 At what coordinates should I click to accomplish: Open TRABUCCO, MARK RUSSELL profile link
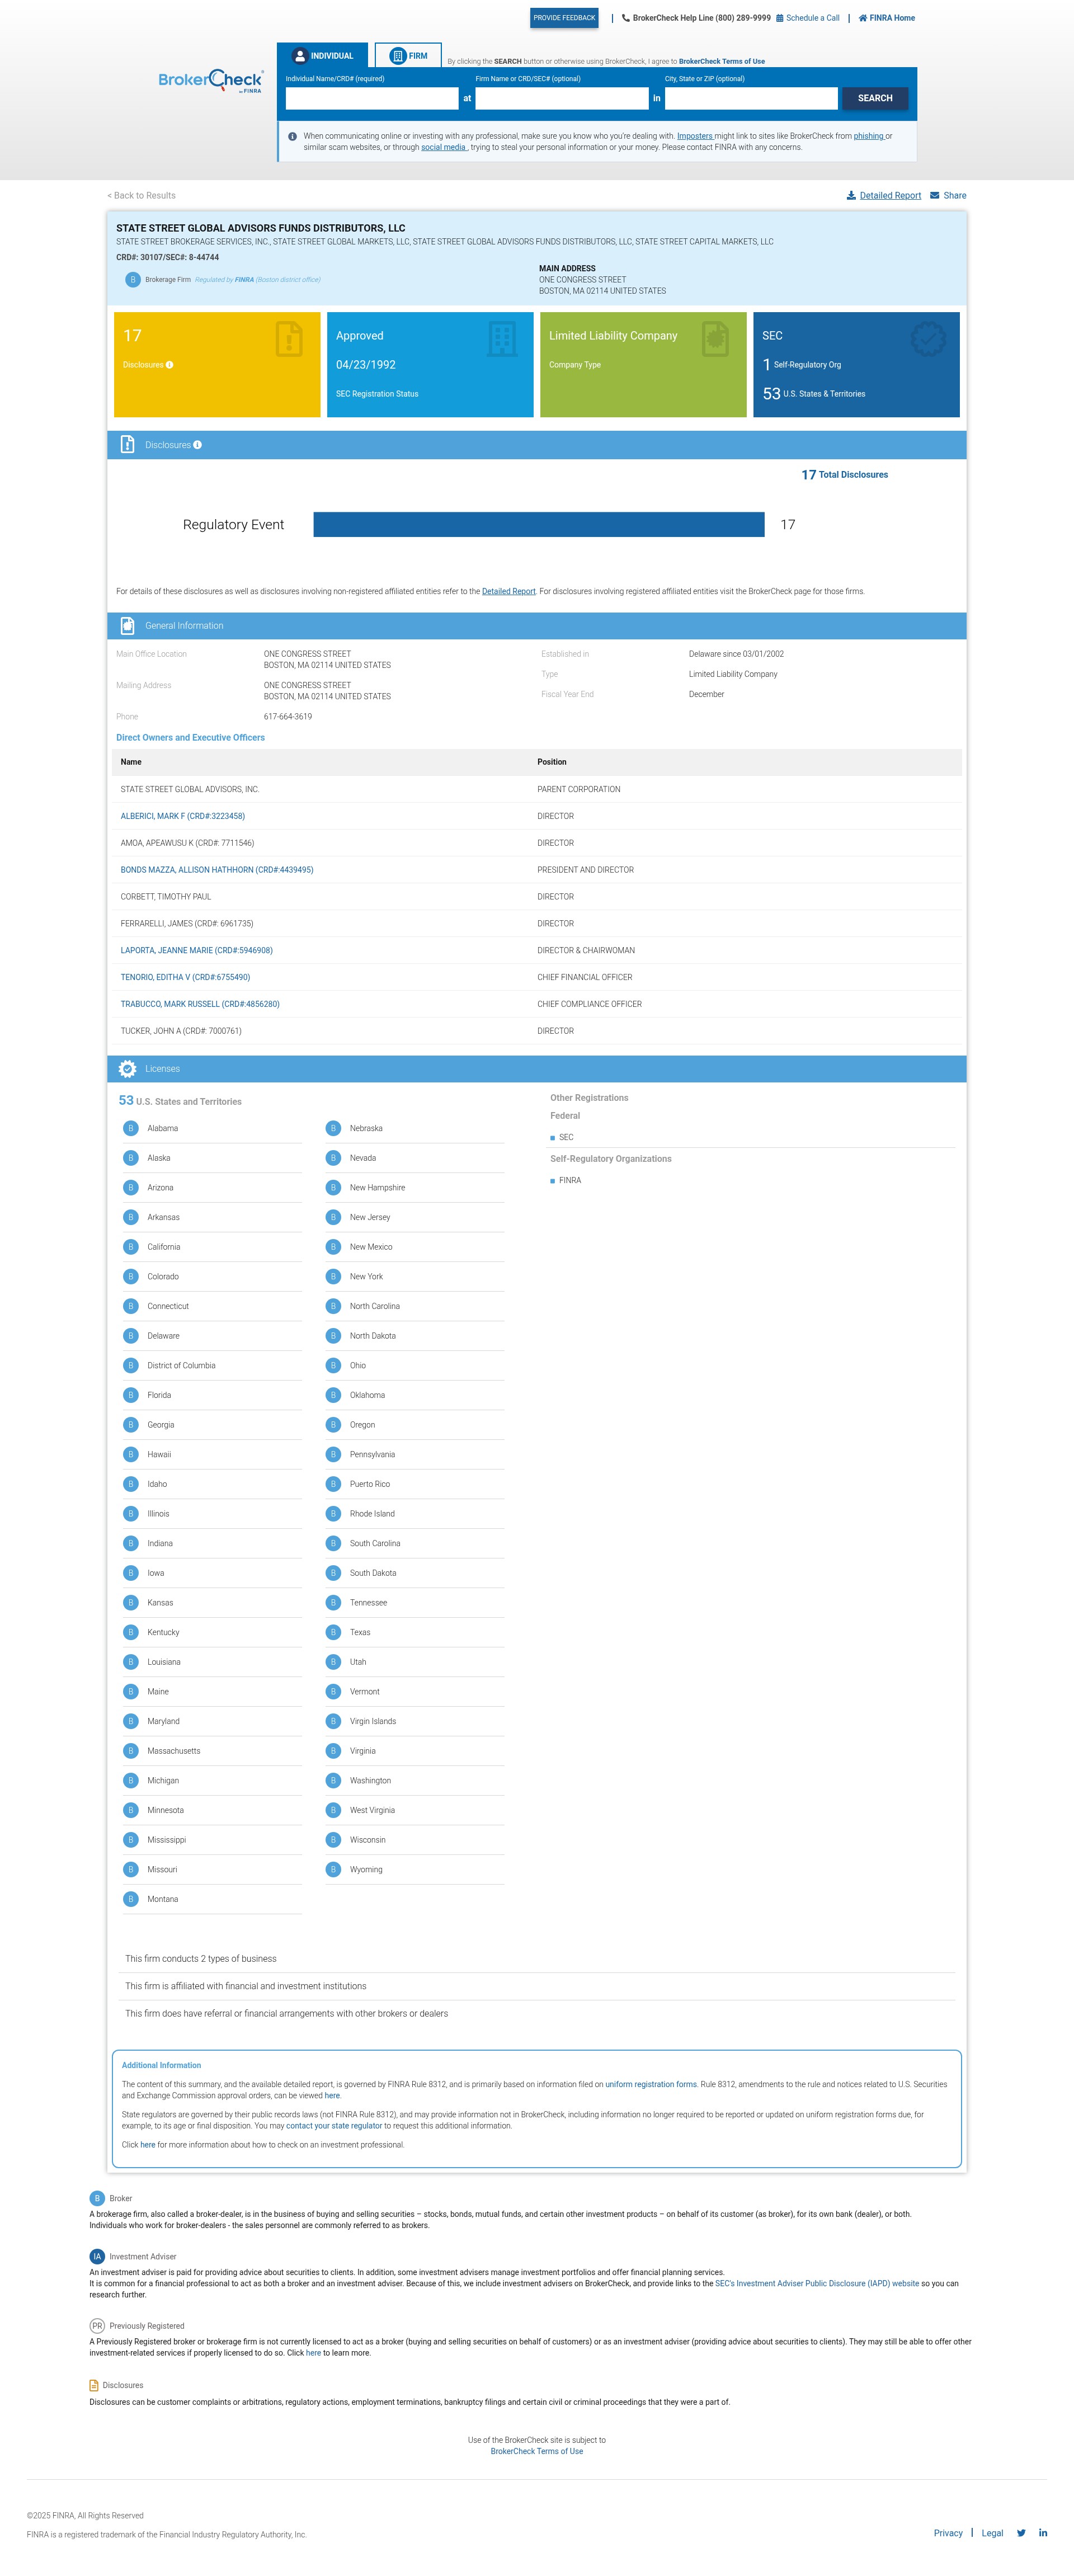[x=200, y=1004]
